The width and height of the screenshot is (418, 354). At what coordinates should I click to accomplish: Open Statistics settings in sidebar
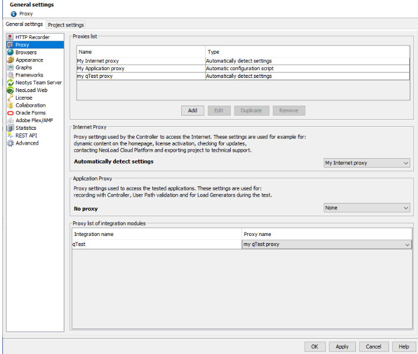pos(25,128)
